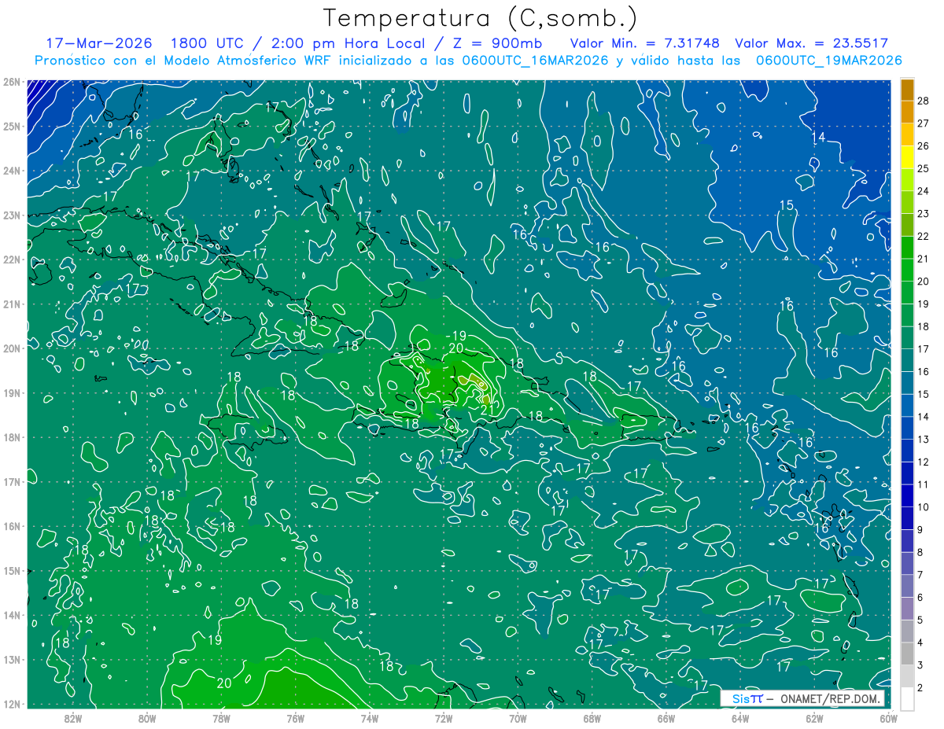Screen dimensions: 944x729
Task: Click color scale label "5"
Action: click(921, 620)
